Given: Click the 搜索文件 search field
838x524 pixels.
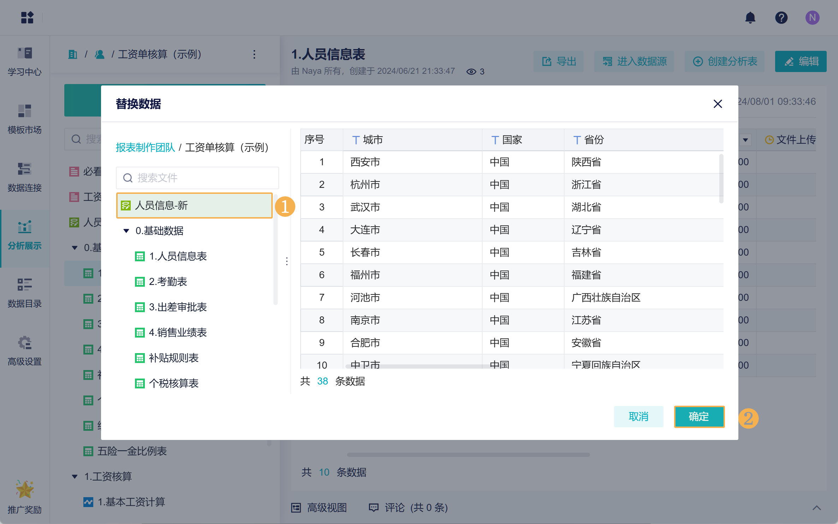Looking at the screenshot, I should coord(198,178).
